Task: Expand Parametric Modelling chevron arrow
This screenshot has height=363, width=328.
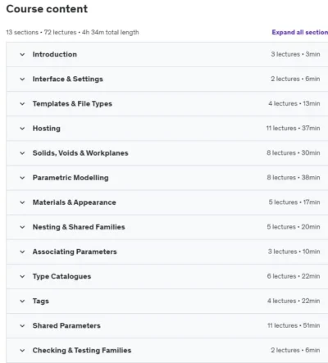Action: [22, 178]
